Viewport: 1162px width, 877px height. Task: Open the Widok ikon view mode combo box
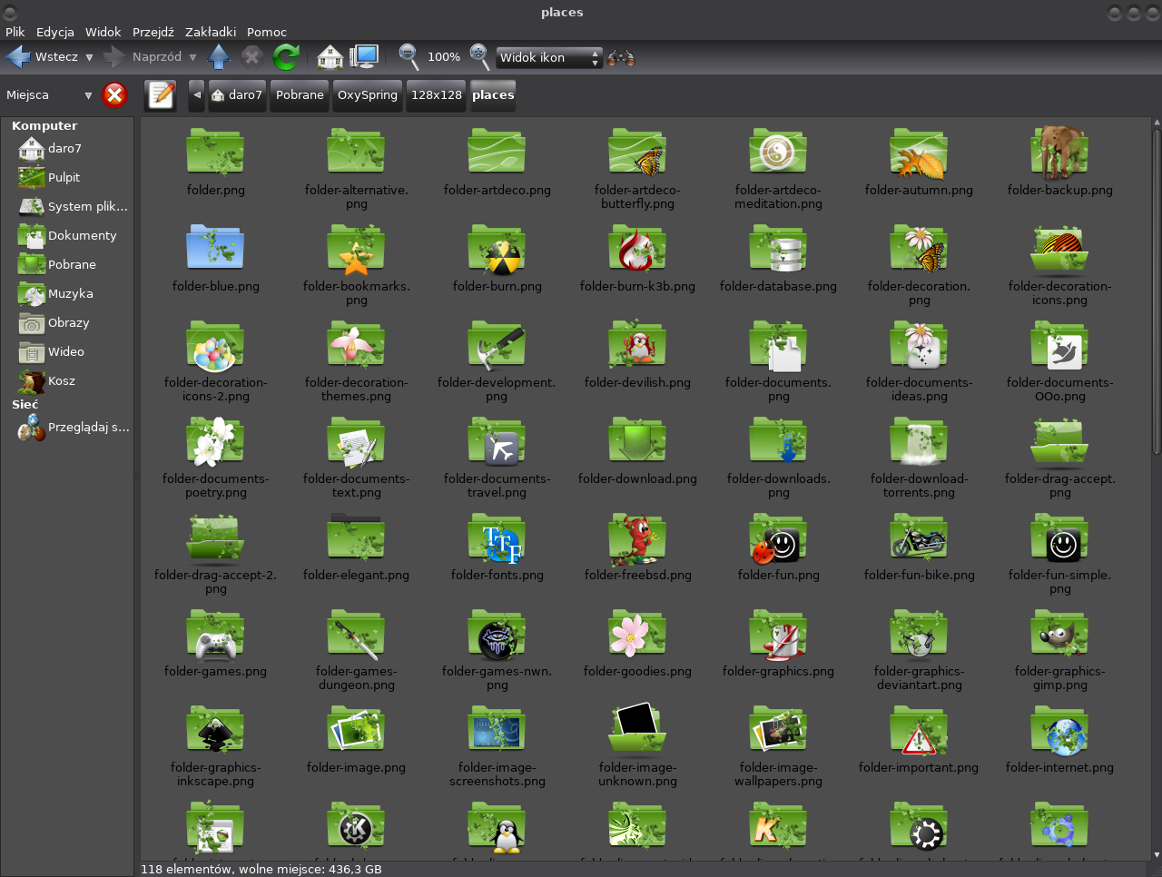[548, 57]
